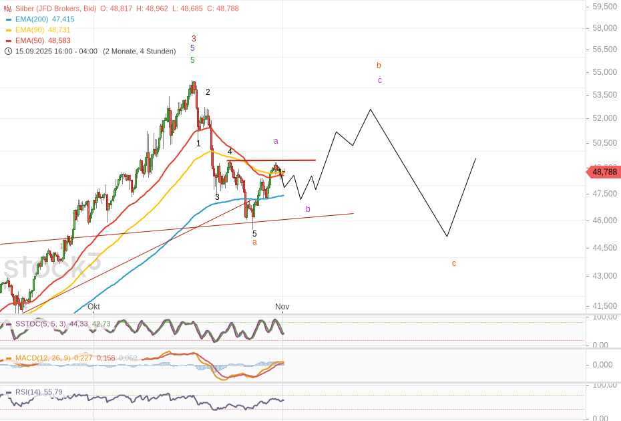Viewport: 621px width, 421px height.
Task: Click the dark RSI legend marker
Action: pyautogui.click(x=8, y=392)
